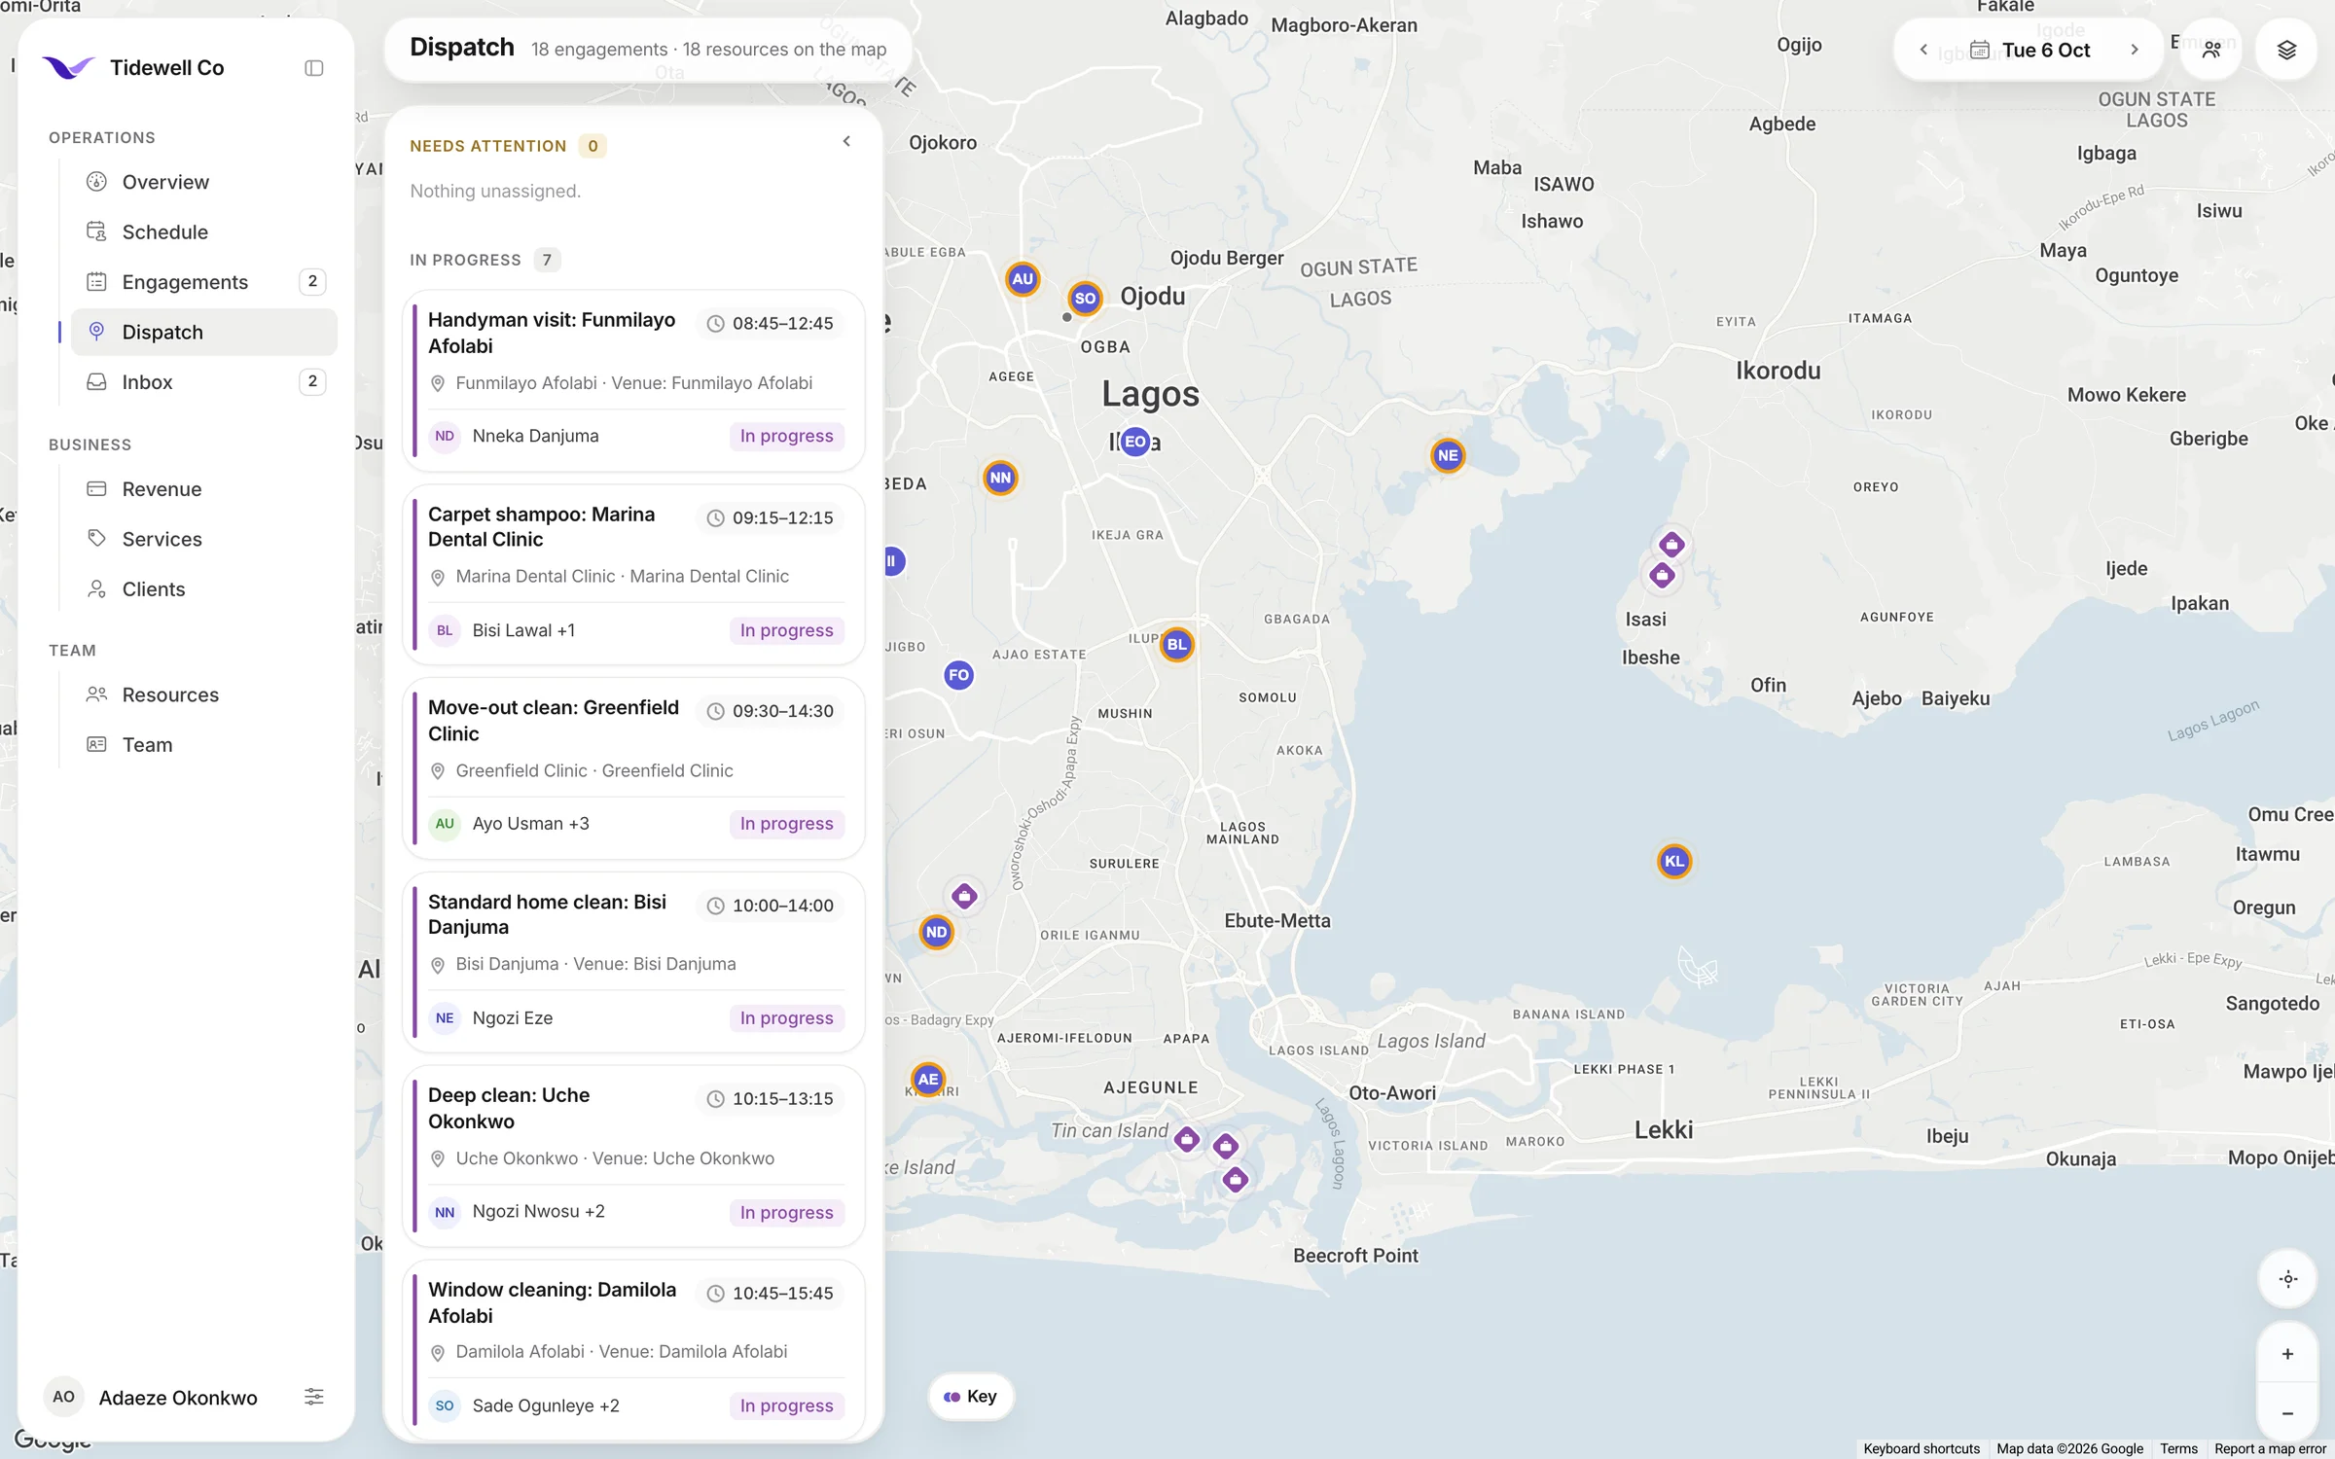The image size is (2335, 1459).
Task: Select AE resource marker on map
Action: (x=928, y=1079)
